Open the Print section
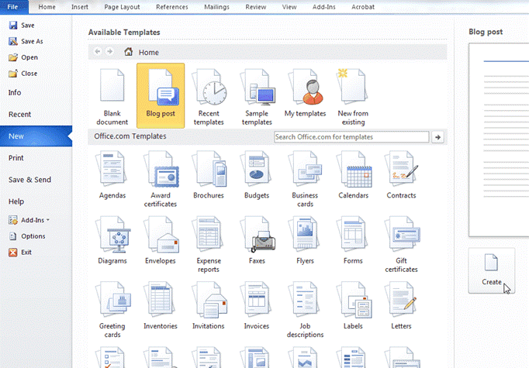The image size is (529, 368). [x=16, y=158]
